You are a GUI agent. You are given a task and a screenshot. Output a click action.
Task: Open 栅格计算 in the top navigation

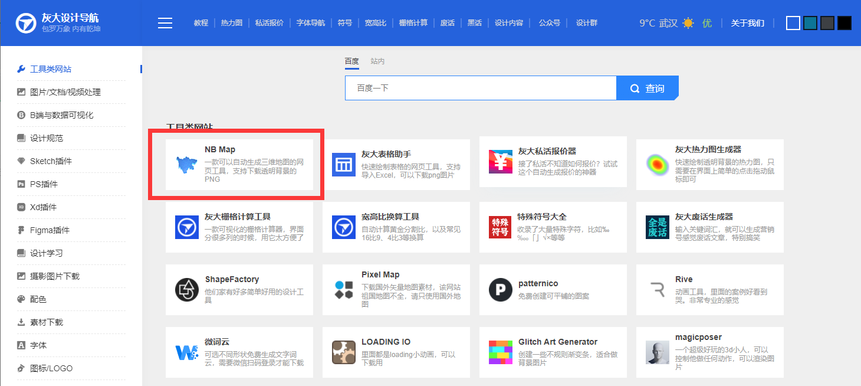(413, 23)
